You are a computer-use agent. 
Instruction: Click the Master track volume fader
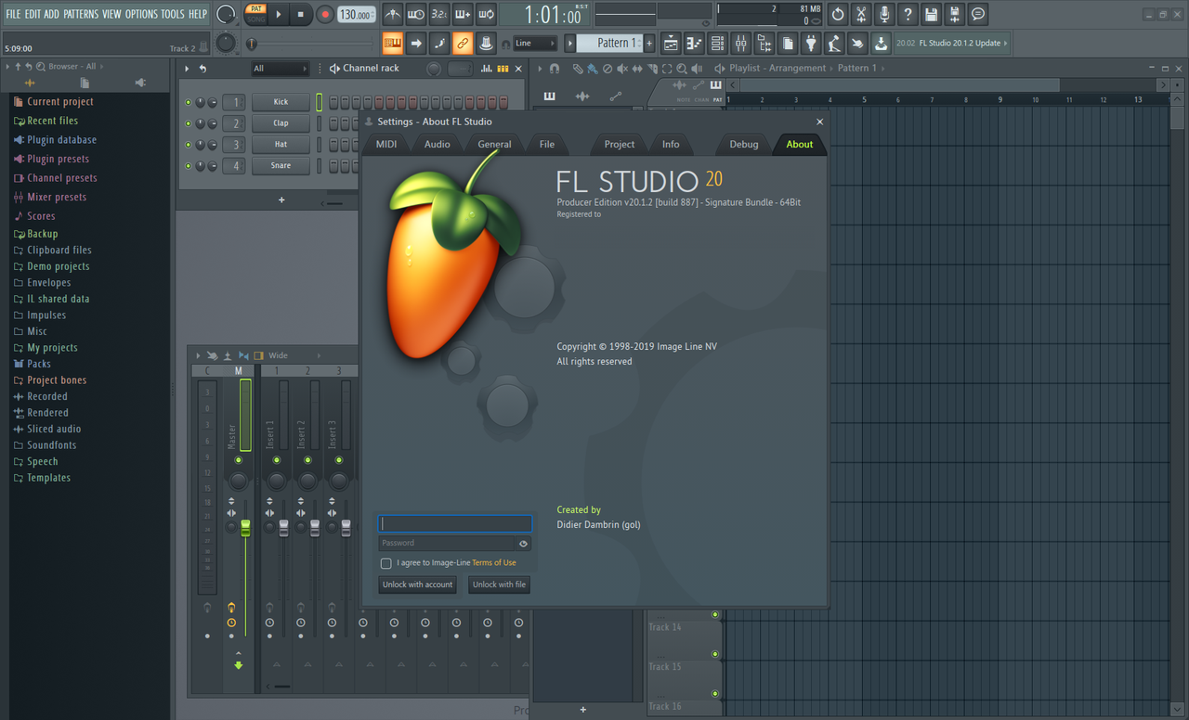pyautogui.click(x=245, y=527)
